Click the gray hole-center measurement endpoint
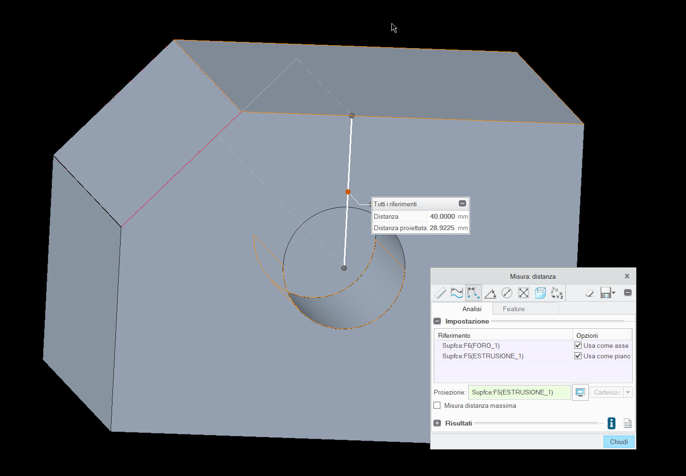Image resolution: width=686 pixels, height=476 pixels. pos(344,268)
